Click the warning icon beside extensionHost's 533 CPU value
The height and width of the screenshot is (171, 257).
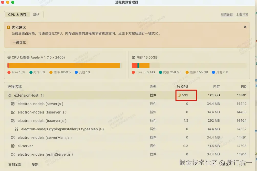point(179,95)
